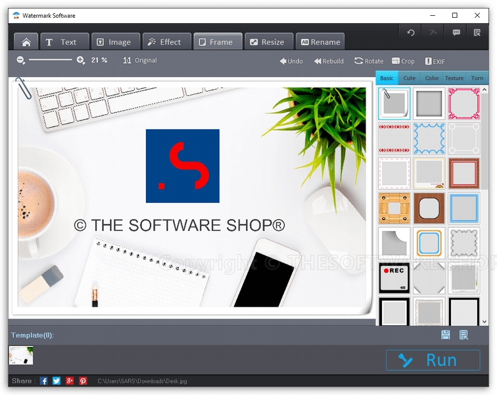Choose the gray wavy stamp frame
This screenshot has height=395, width=497.
(x=464, y=243)
